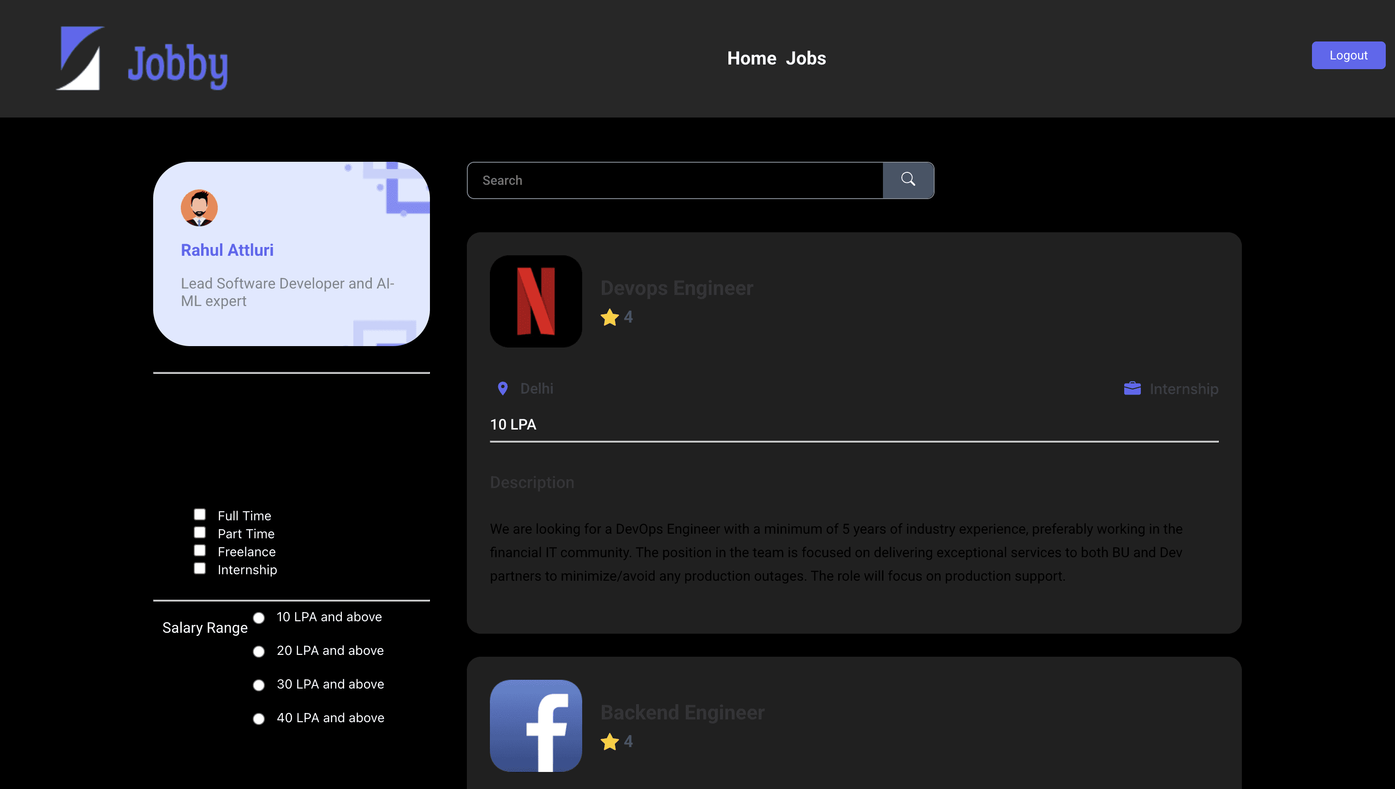Select 10 LPA and above salary

pos(259,618)
